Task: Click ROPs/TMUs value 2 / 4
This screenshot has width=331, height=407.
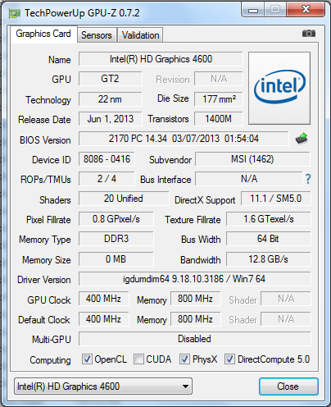Action: (x=107, y=179)
